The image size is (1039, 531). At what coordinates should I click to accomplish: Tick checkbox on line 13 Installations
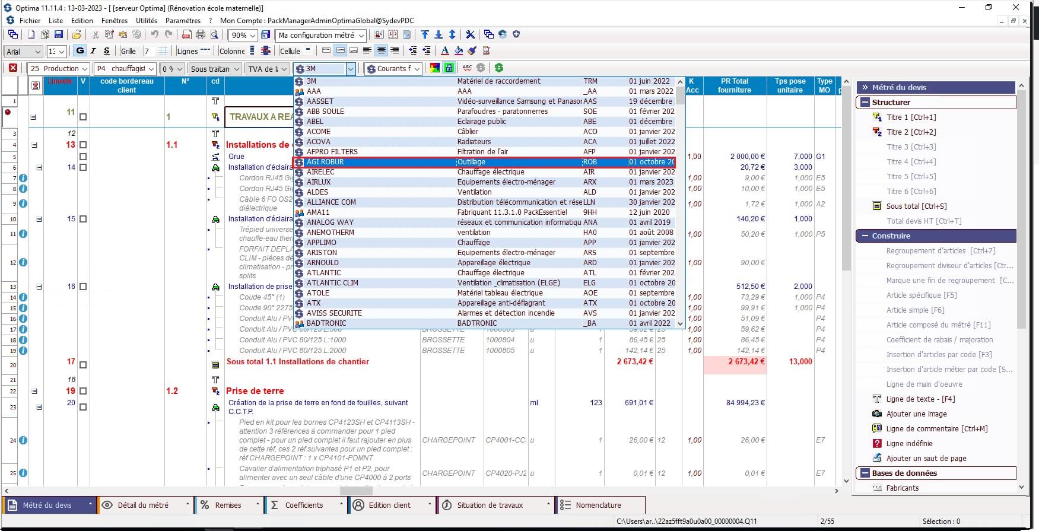tap(83, 145)
